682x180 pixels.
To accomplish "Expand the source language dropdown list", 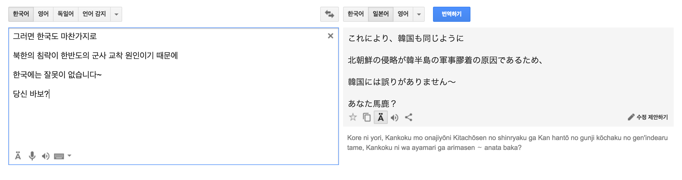I will point(116,14).
